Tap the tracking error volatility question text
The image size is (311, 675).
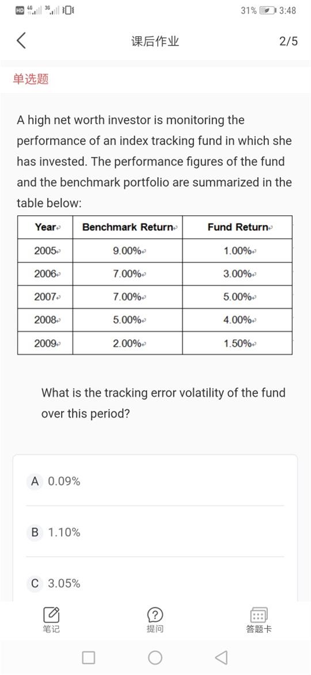point(163,403)
